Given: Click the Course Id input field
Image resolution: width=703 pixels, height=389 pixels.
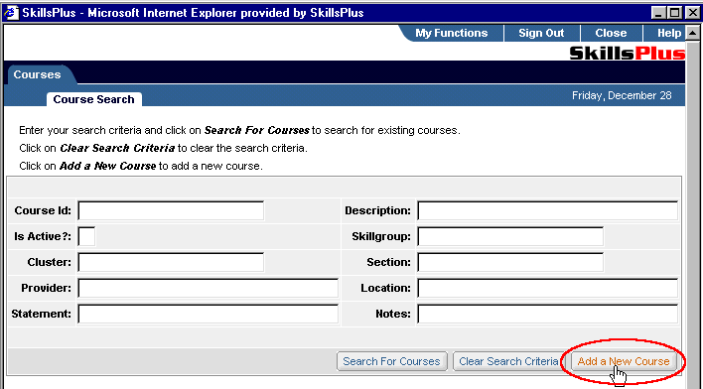Looking at the screenshot, I should (x=171, y=210).
